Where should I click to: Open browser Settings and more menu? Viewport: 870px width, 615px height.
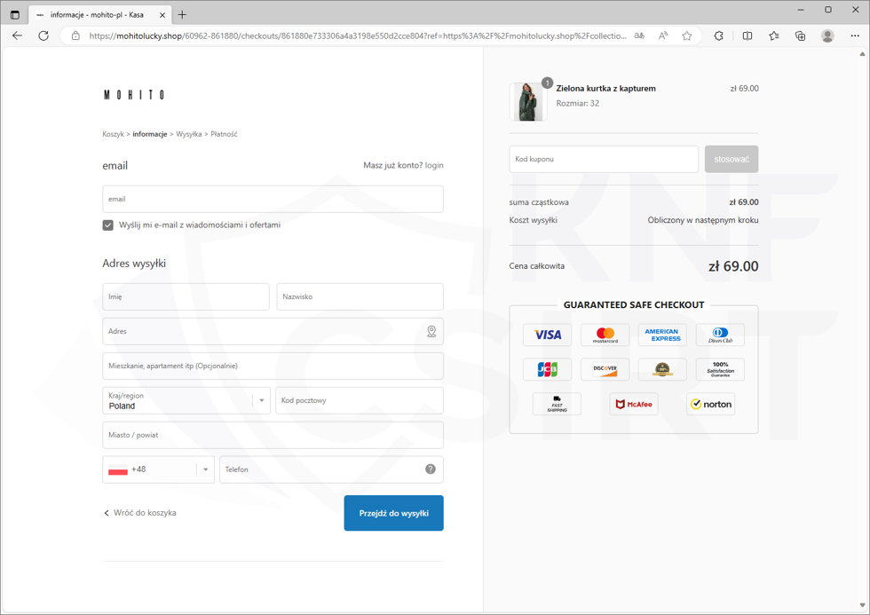coord(855,35)
